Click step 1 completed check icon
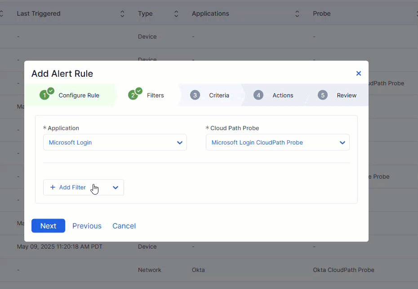418x289 pixels. [x=51, y=91]
